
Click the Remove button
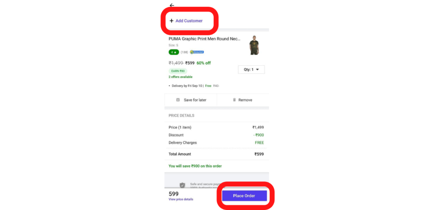243,100
